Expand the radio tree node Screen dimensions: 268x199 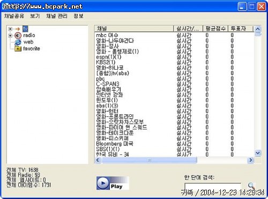(x=10, y=35)
